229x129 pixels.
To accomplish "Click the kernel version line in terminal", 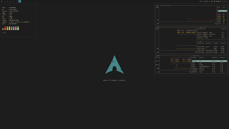I will click(x=11, y=11).
